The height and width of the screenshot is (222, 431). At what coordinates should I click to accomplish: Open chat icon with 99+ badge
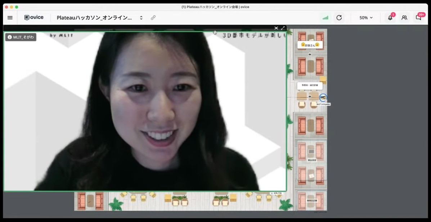419,17
